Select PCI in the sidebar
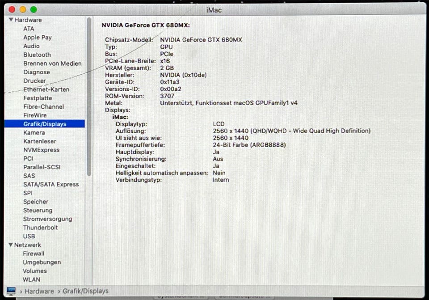The height and width of the screenshot is (300, 429). pos(28,158)
